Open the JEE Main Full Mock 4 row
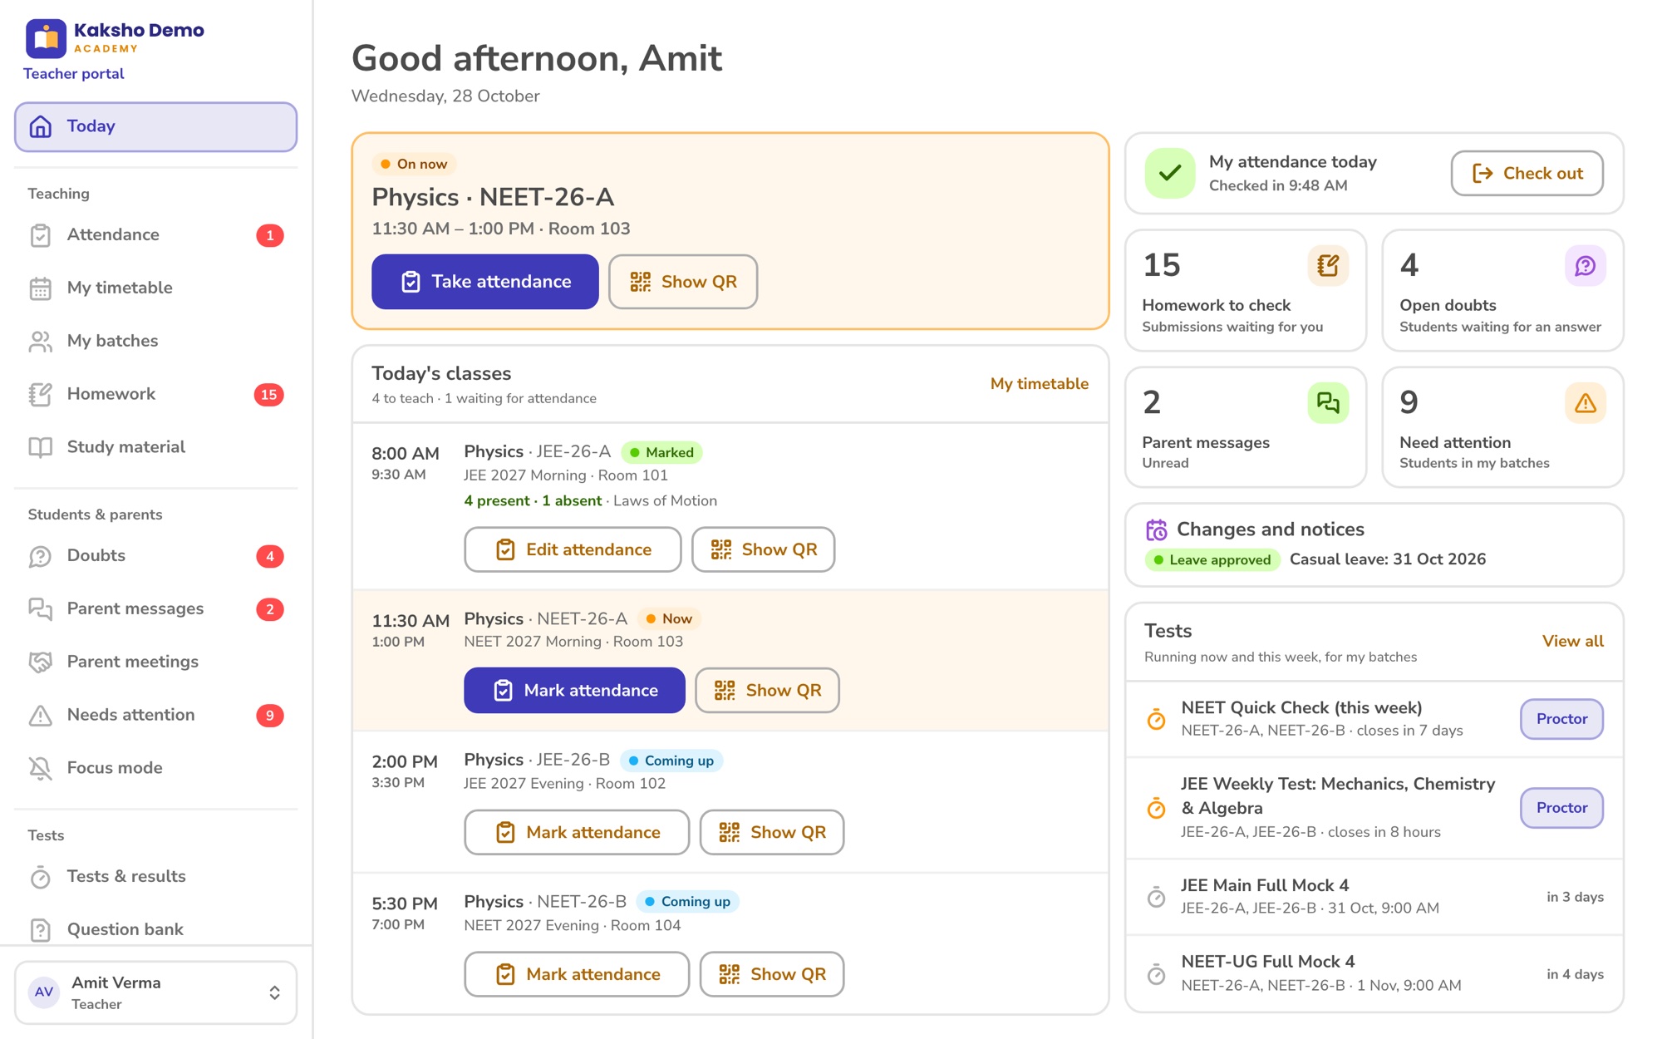Image resolution: width=1662 pixels, height=1039 pixels. click(1374, 897)
